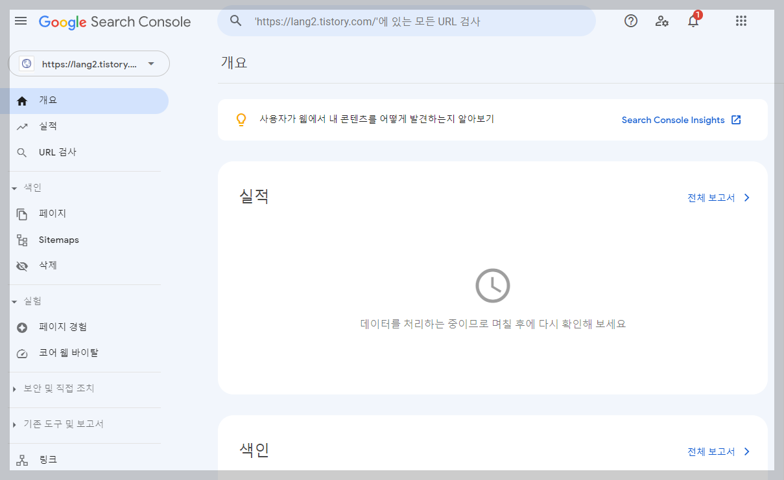Click the magnifier icon beside URL 검사
The height and width of the screenshot is (480, 784).
(22, 153)
